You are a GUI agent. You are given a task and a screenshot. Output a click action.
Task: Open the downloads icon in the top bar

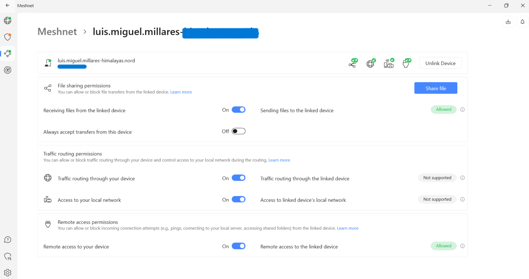508,21
